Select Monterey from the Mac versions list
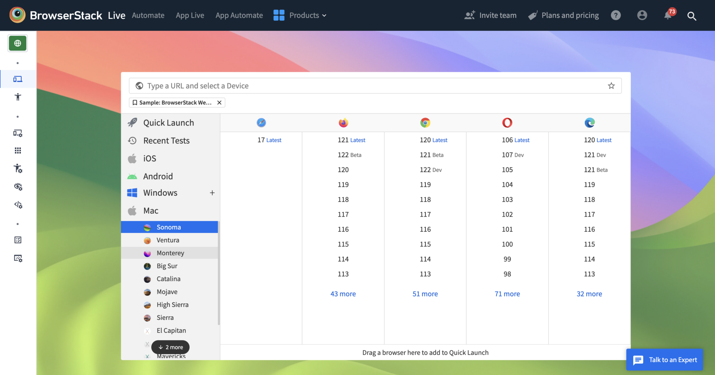Image resolution: width=715 pixels, height=375 pixels. point(170,253)
